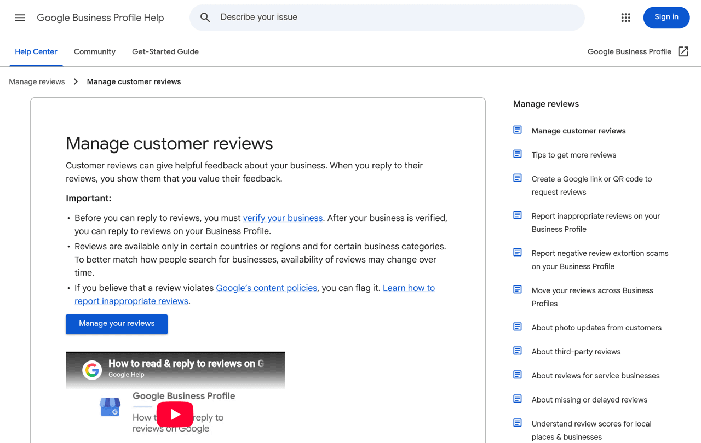Viewport: 701px width, 443px height.
Task: Click Google Business Profile Help title
Action: click(x=100, y=18)
